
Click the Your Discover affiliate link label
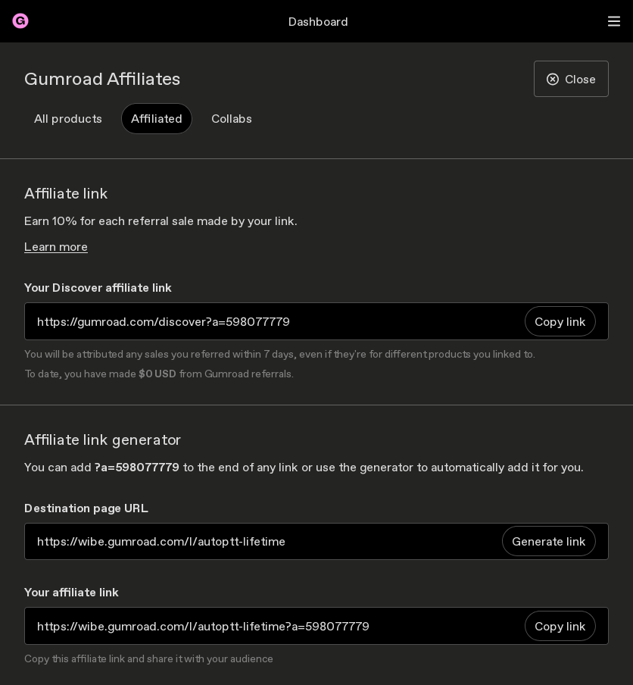click(98, 288)
